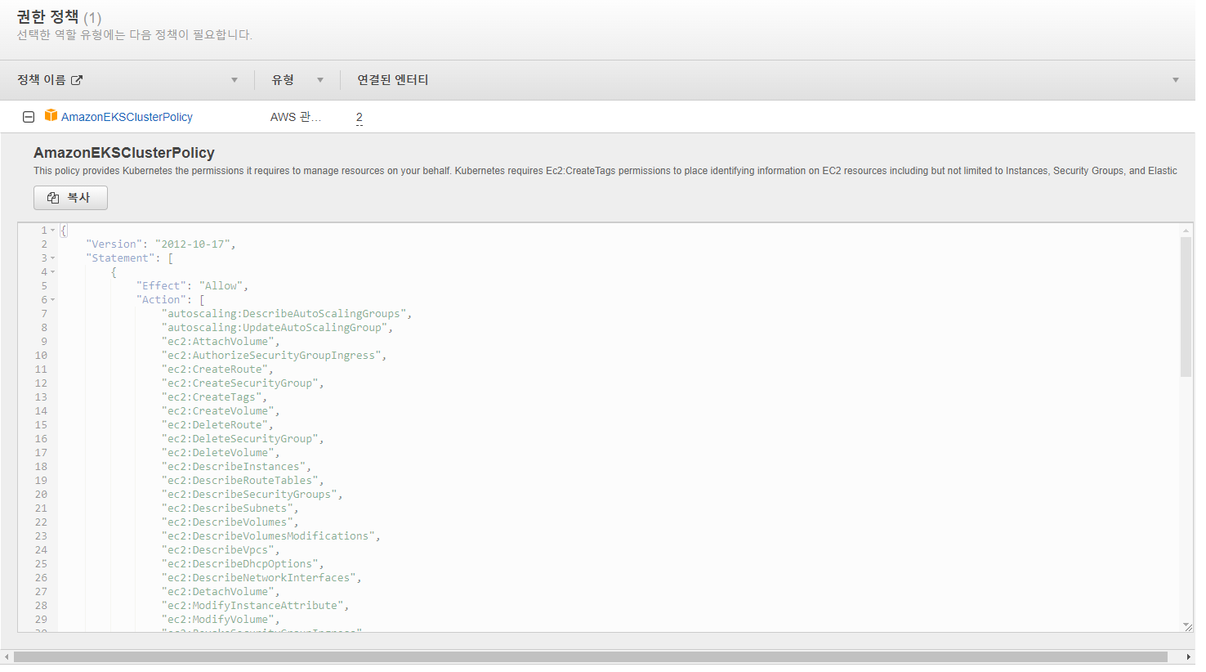Click the ec2:AttachVolume line

221,342
